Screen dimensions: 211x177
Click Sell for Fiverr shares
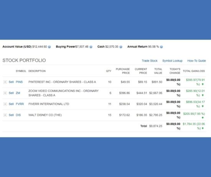pyautogui.click(x=11, y=104)
